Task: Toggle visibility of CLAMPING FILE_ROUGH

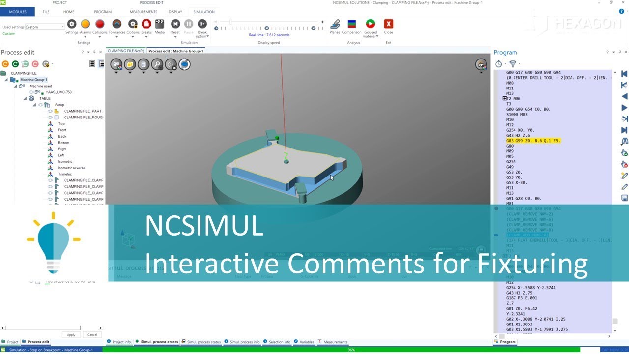Action: [x=50, y=118]
